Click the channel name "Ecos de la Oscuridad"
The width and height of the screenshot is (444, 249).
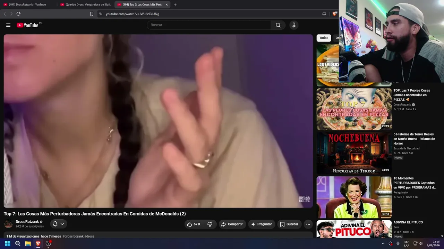click(x=406, y=148)
